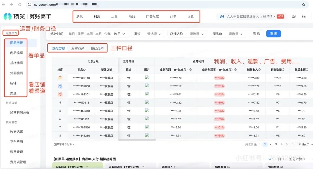Open the 广告投放 top menu
313x169 pixels.
[152, 17]
